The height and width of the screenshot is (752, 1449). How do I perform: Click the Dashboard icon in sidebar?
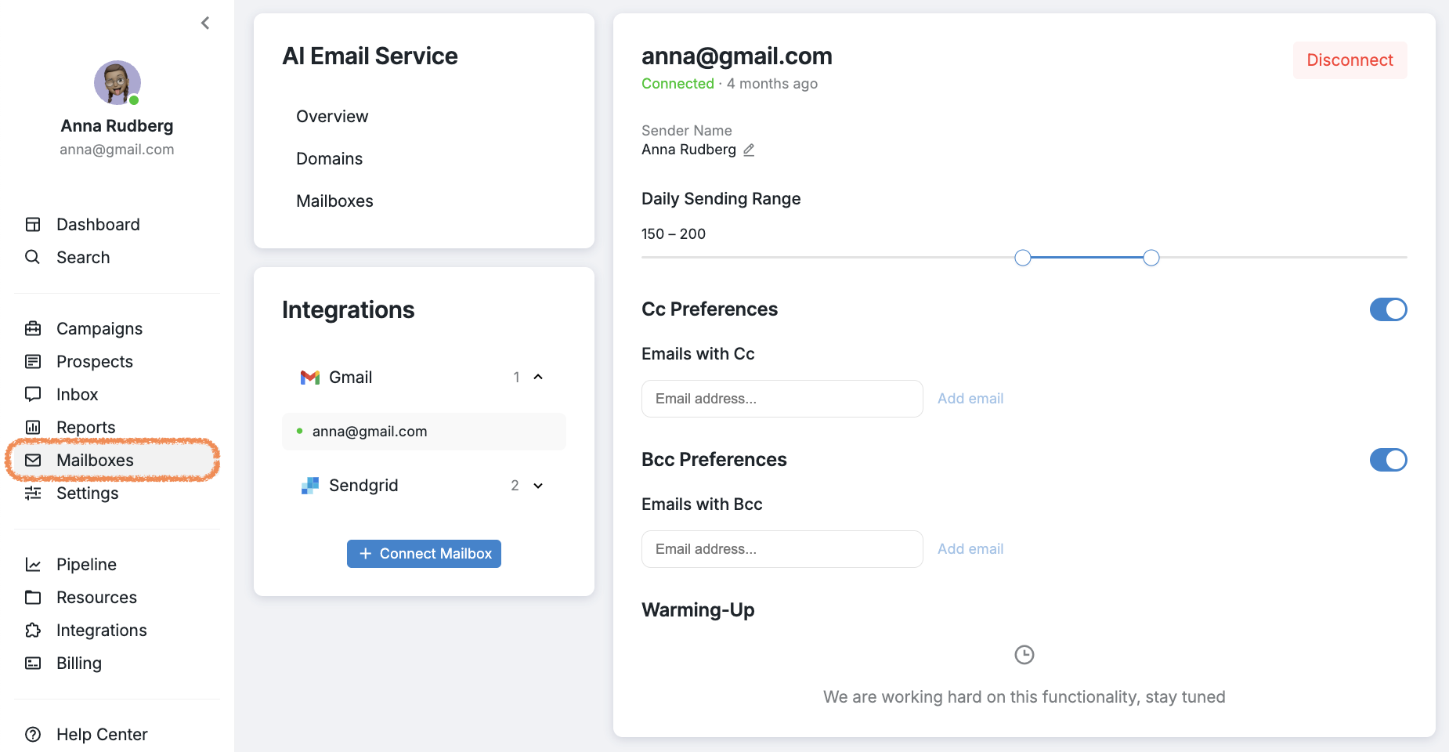point(33,225)
